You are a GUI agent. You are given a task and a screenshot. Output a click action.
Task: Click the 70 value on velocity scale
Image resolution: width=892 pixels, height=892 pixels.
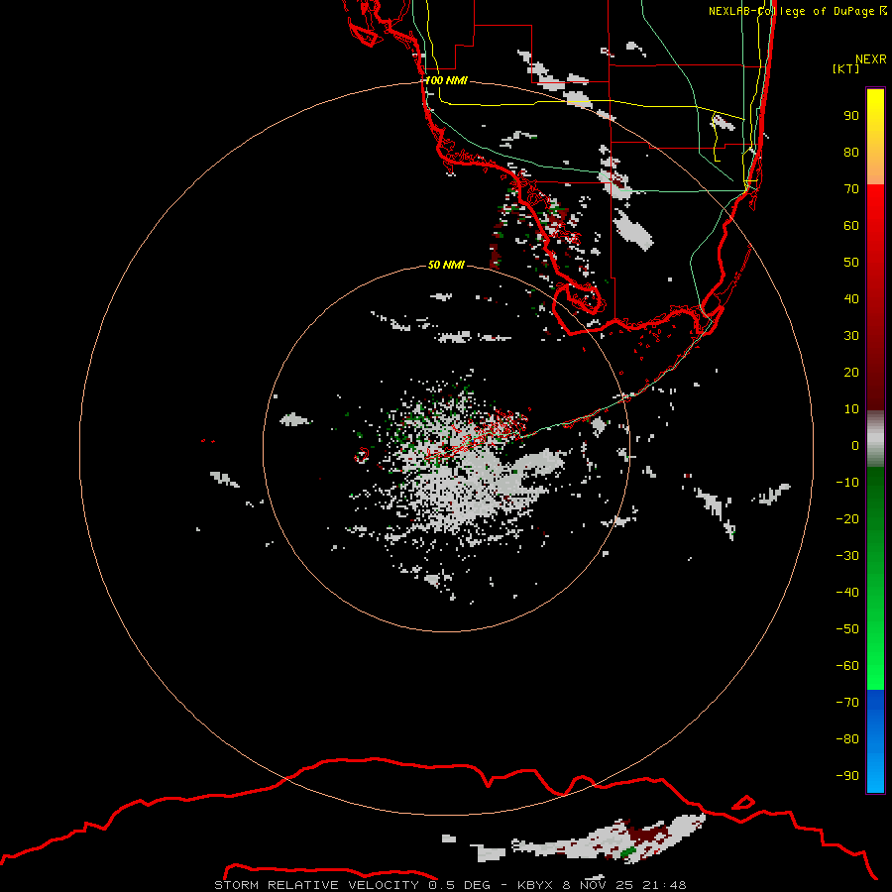click(851, 189)
